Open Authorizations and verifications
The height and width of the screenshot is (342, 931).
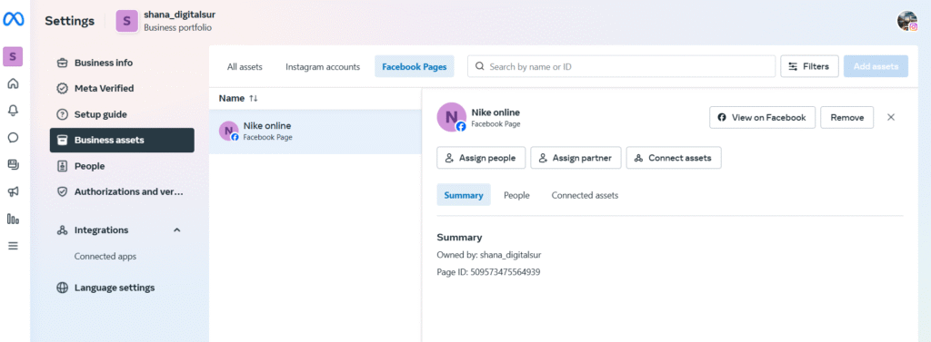point(122,192)
